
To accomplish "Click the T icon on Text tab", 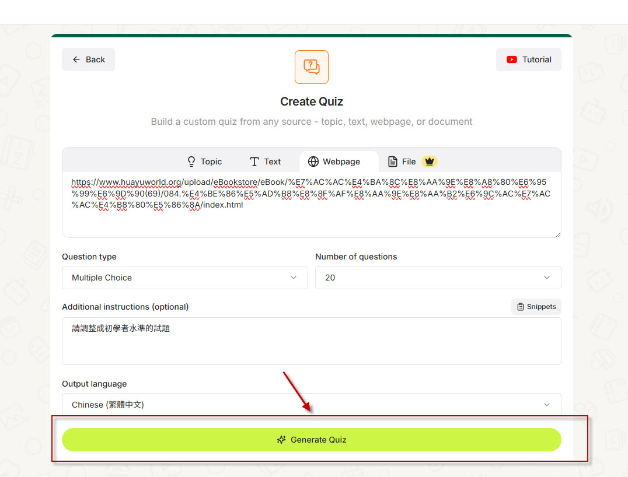I will click(254, 162).
